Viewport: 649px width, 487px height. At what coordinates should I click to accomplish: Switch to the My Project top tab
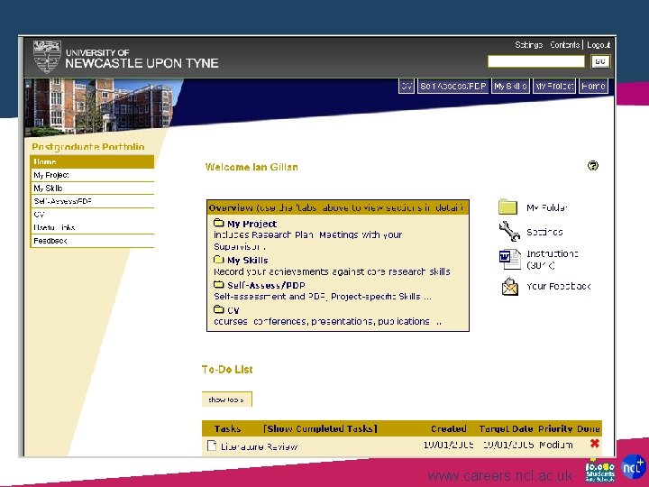click(554, 87)
